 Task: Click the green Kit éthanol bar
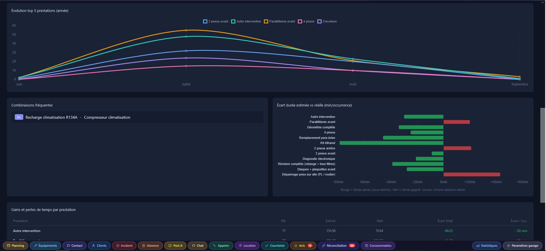click(391, 143)
